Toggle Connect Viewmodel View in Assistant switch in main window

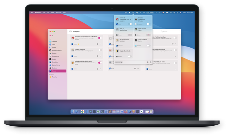tap(100, 38)
